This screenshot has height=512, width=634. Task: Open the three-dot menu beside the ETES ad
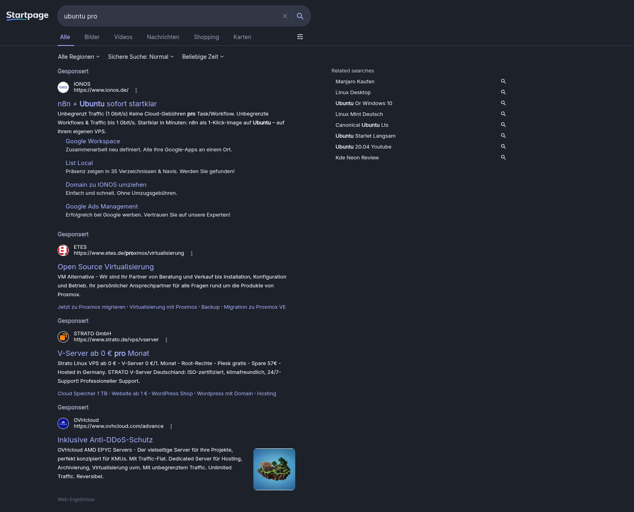point(192,254)
